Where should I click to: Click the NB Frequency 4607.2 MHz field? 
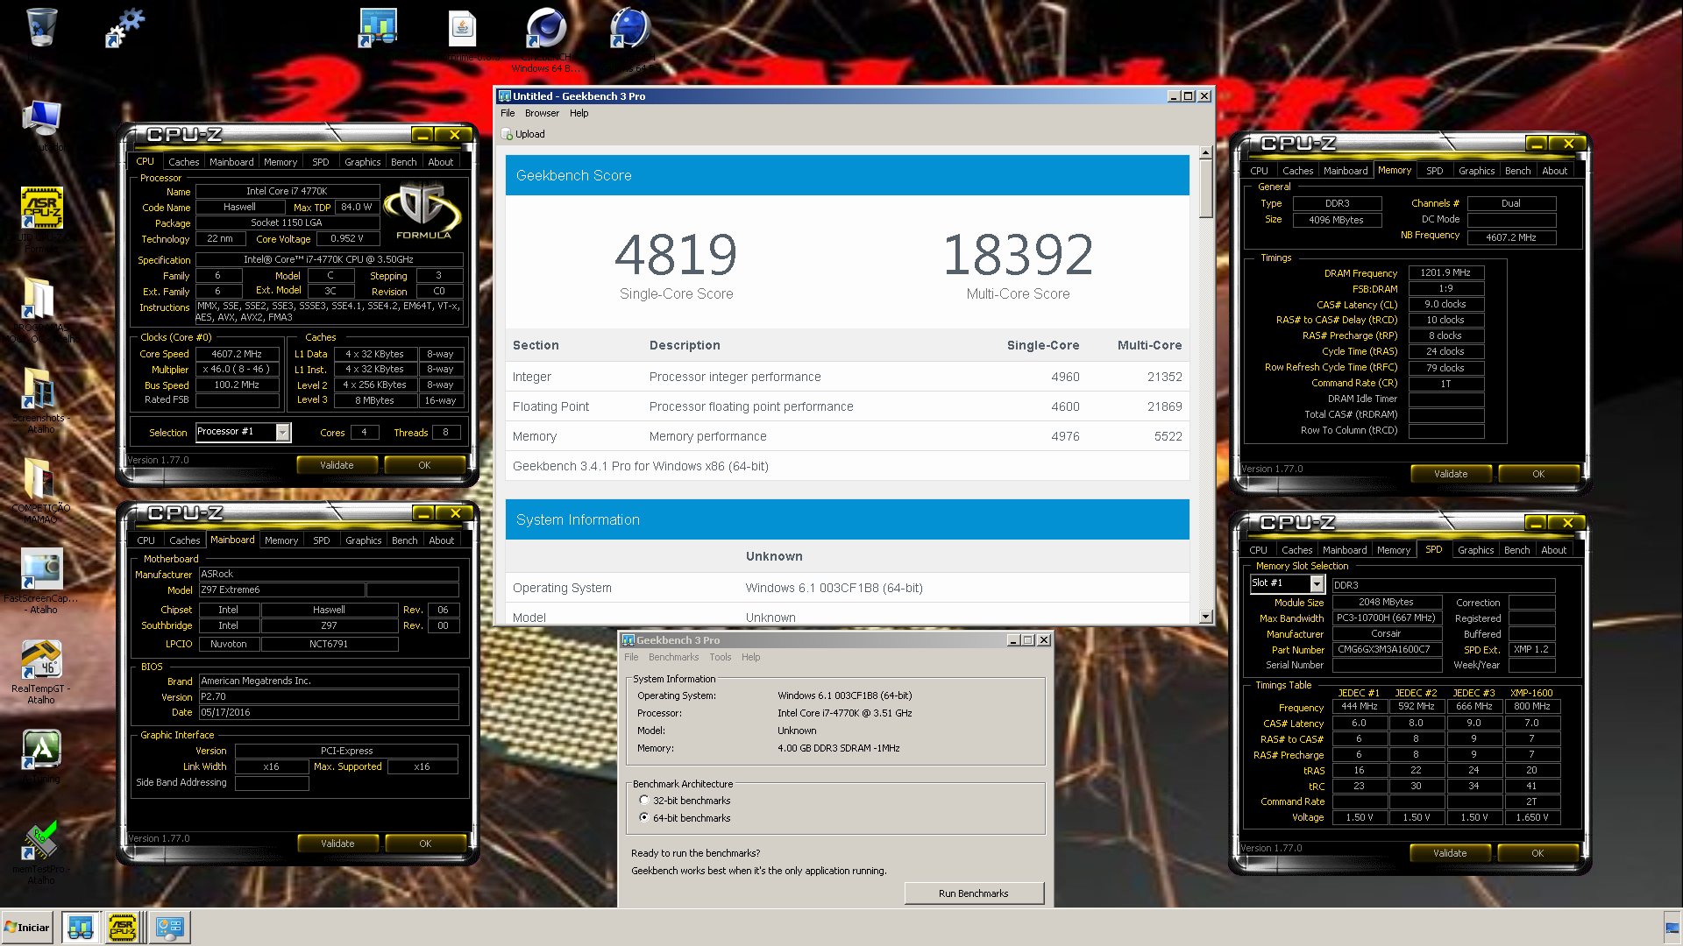point(1511,237)
